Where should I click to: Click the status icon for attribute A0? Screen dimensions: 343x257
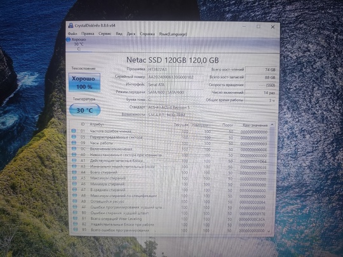(x=74, y=154)
